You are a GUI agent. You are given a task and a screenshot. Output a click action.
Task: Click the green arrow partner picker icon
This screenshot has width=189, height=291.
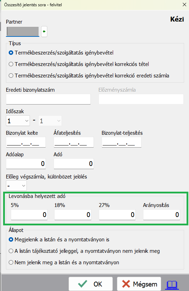[x=44, y=32]
